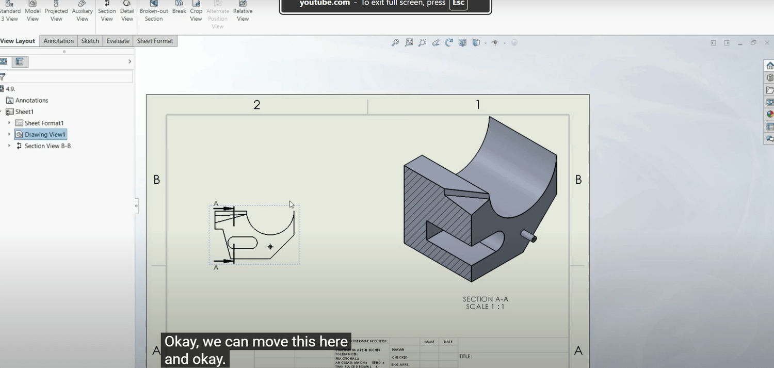This screenshot has width=774, height=368.
Task: Choose the Broken-out Section tool
Action: point(154,11)
